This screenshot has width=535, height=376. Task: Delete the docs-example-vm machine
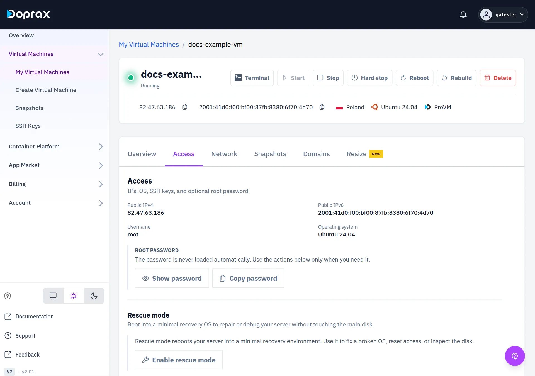[x=498, y=78]
